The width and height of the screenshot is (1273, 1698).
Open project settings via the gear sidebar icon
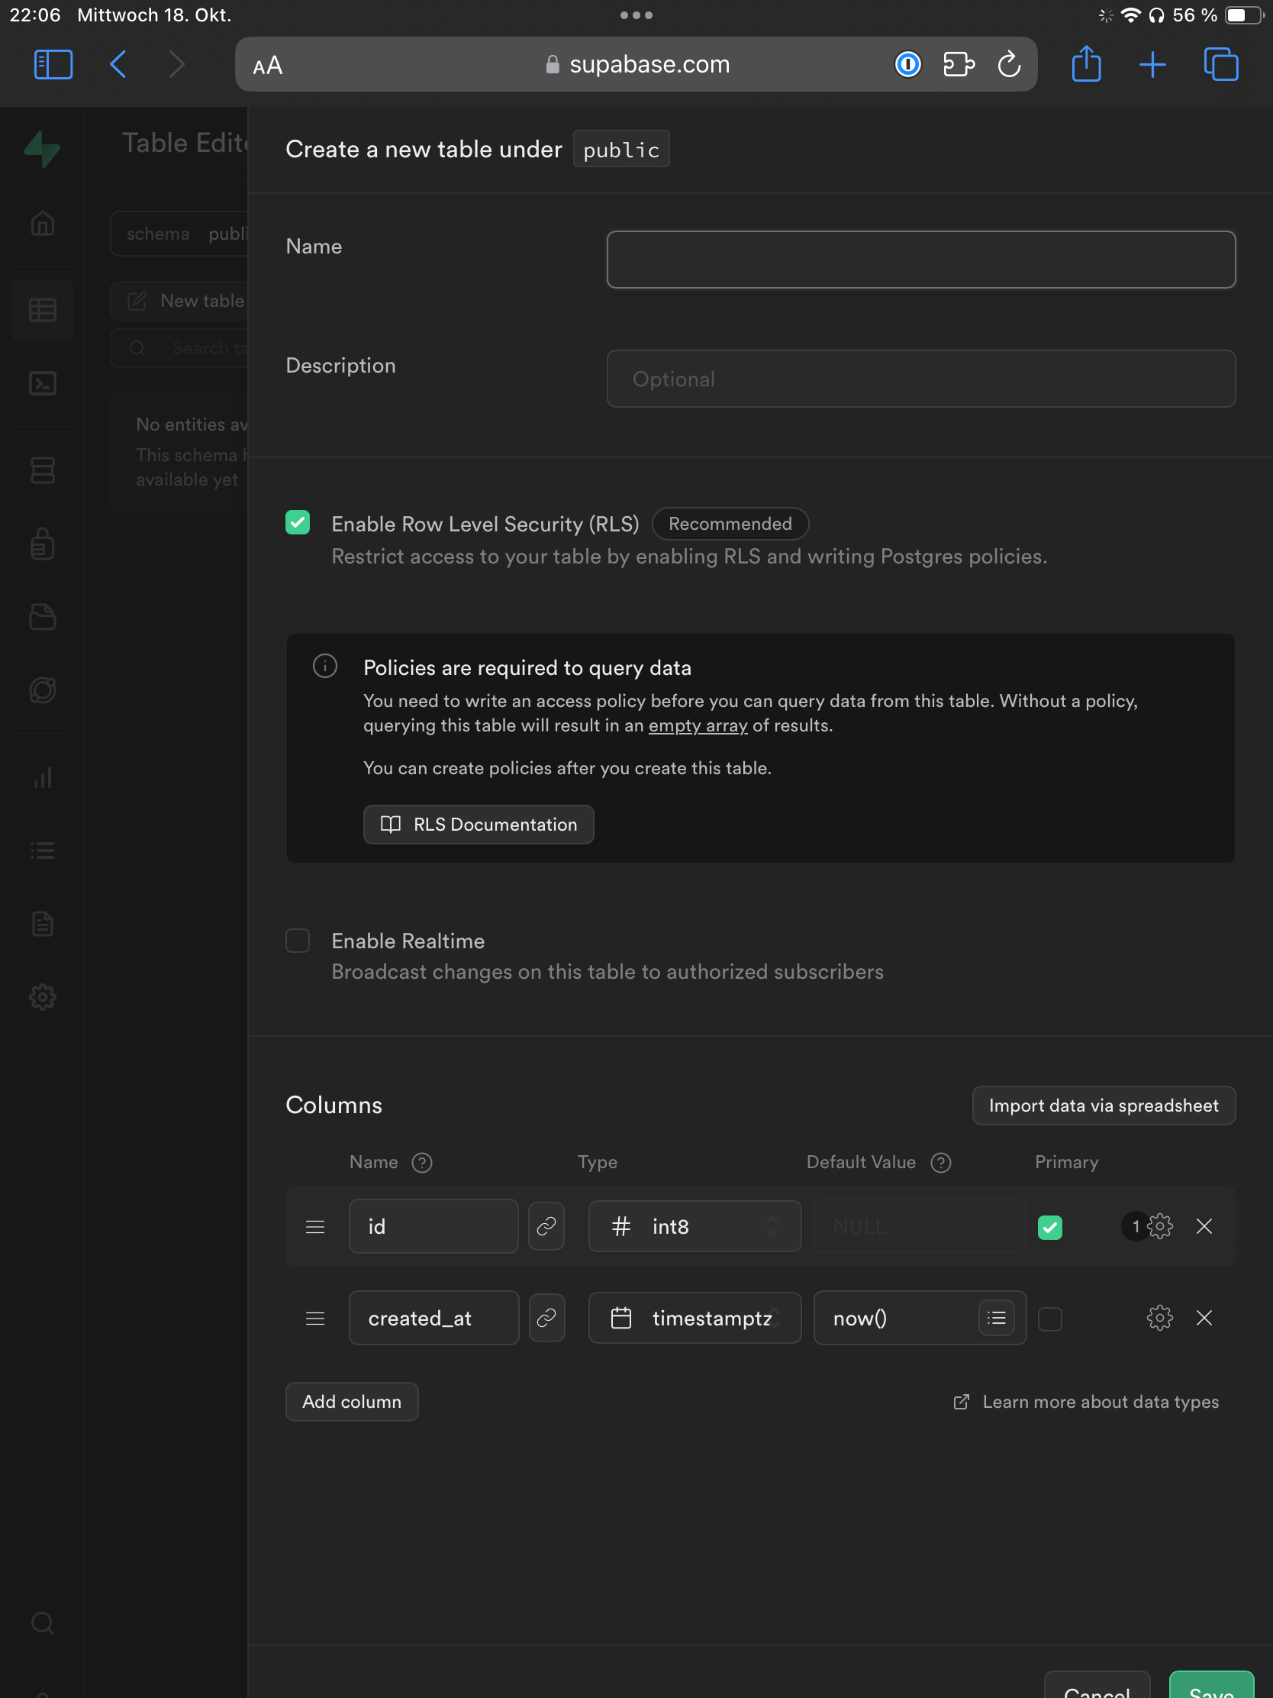pyautogui.click(x=42, y=996)
